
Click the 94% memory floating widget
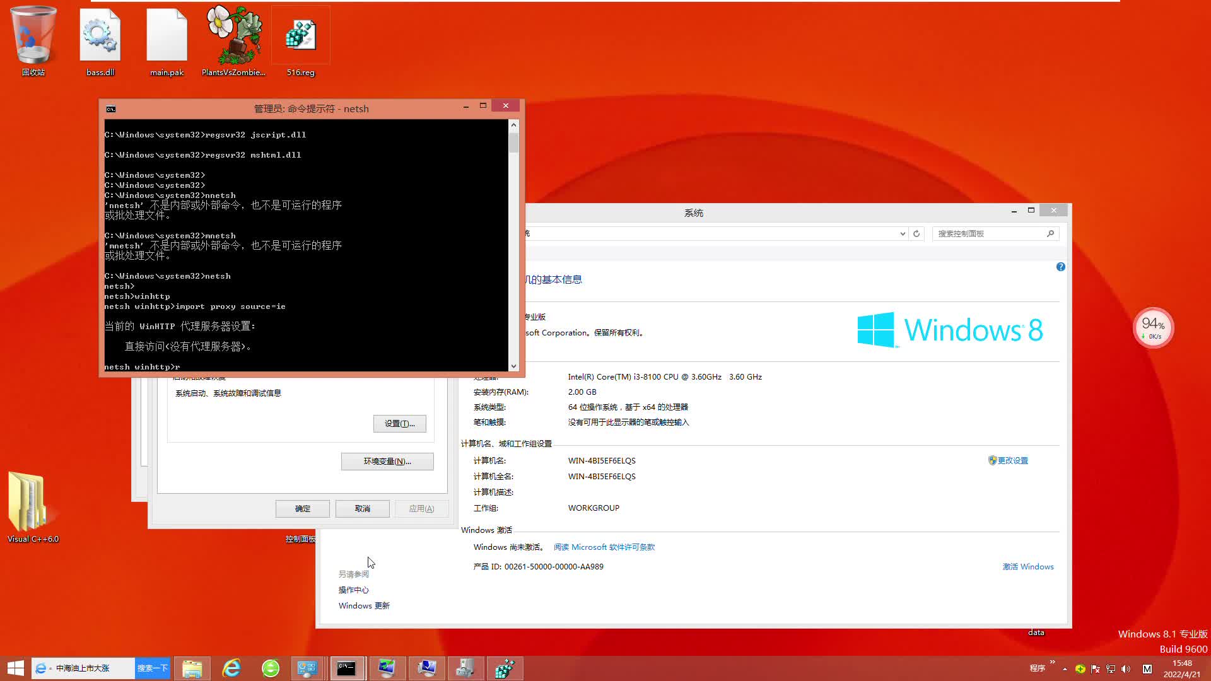click(x=1154, y=328)
